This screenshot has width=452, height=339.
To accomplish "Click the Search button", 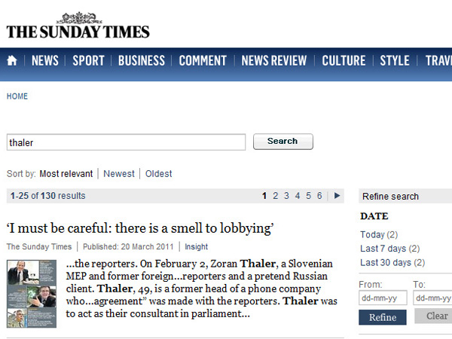I will [282, 142].
